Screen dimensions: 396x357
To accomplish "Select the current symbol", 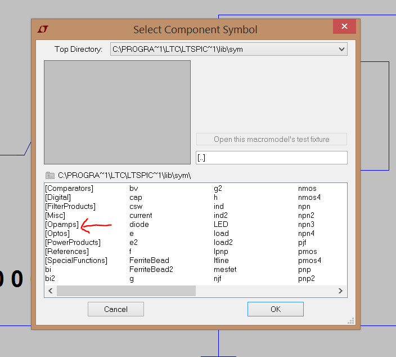I will click(x=141, y=216).
